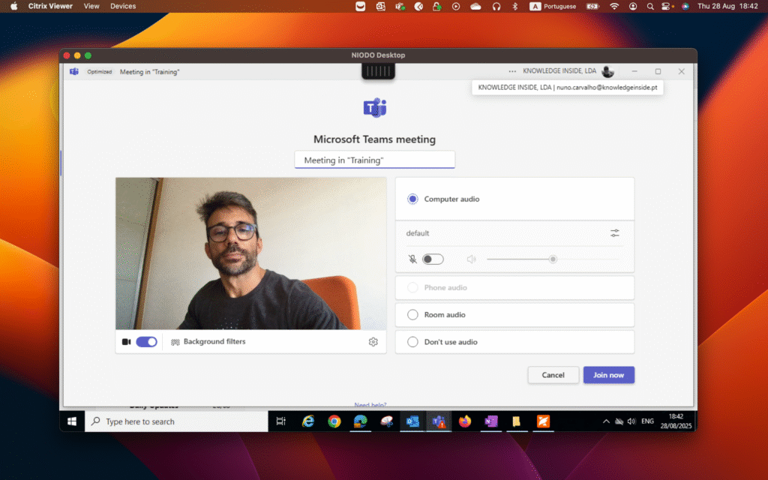Click battery status in macOS menu bar

point(593,6)
